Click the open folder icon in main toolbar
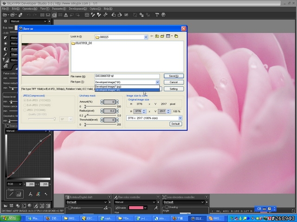 point(13,15)
